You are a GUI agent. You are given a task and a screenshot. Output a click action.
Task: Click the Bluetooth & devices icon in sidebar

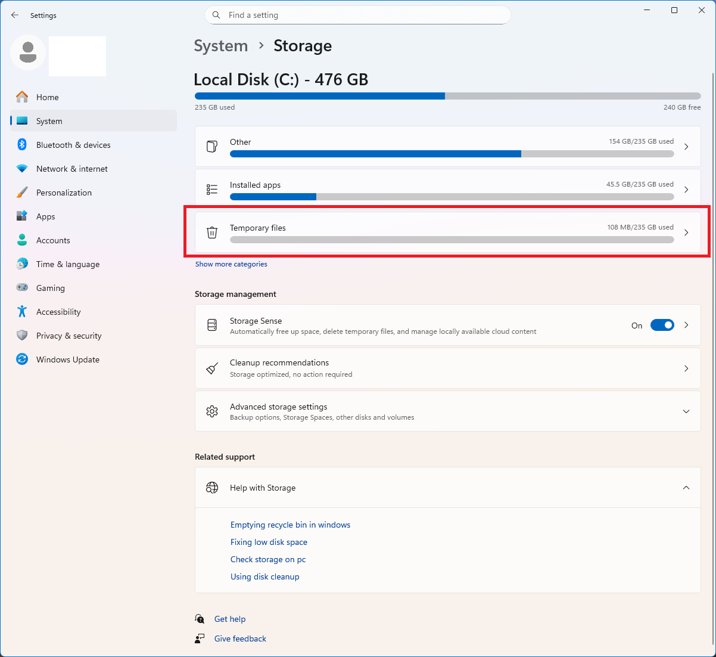pos(22,145)
